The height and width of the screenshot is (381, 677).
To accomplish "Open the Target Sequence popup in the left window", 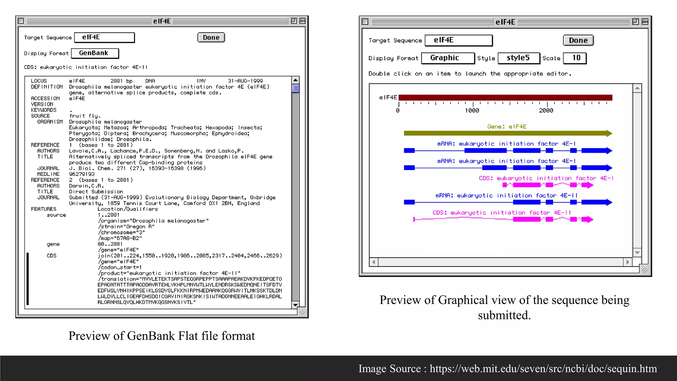I will (104, 37).
